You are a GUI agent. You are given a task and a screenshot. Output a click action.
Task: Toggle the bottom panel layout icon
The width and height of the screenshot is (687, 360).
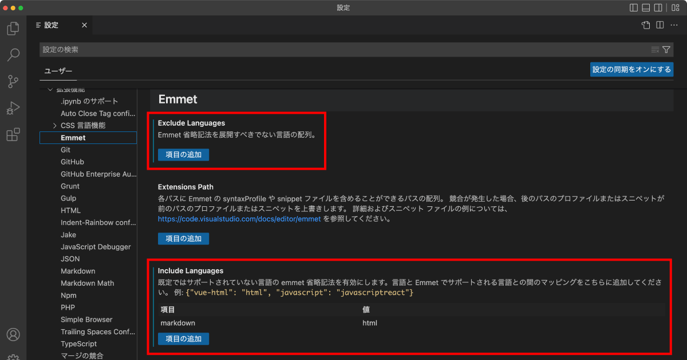(646, 8)
